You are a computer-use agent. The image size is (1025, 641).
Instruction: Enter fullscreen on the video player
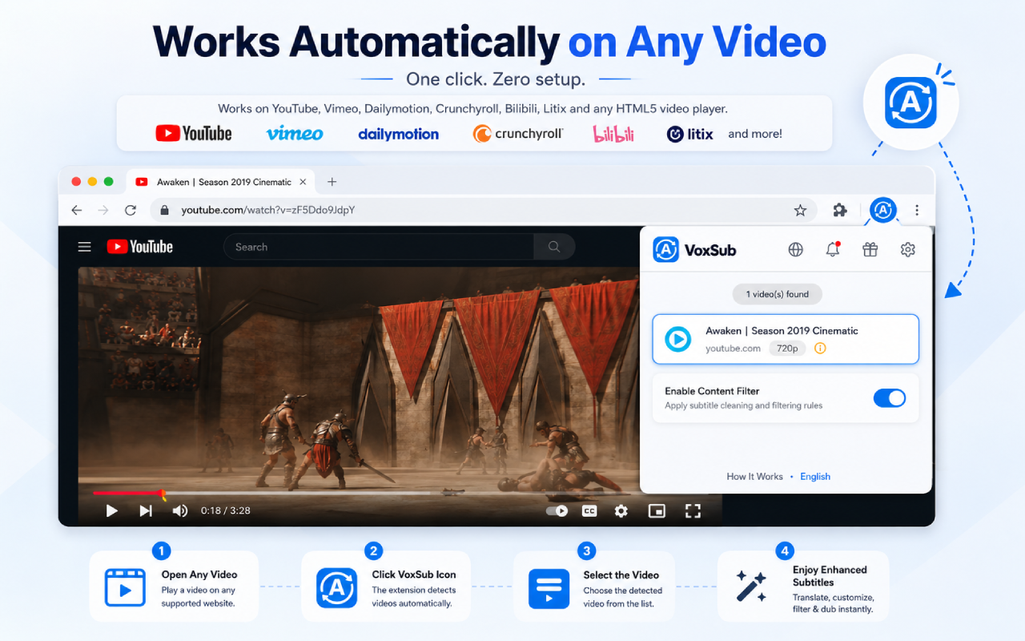click(693, 510)
